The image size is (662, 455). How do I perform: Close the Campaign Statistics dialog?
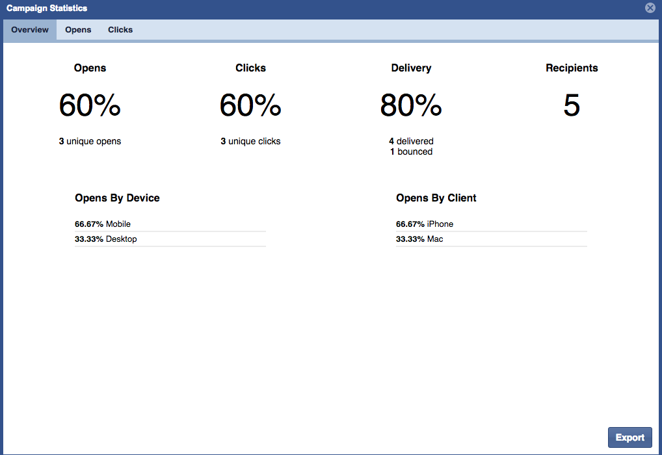point(650,8)
